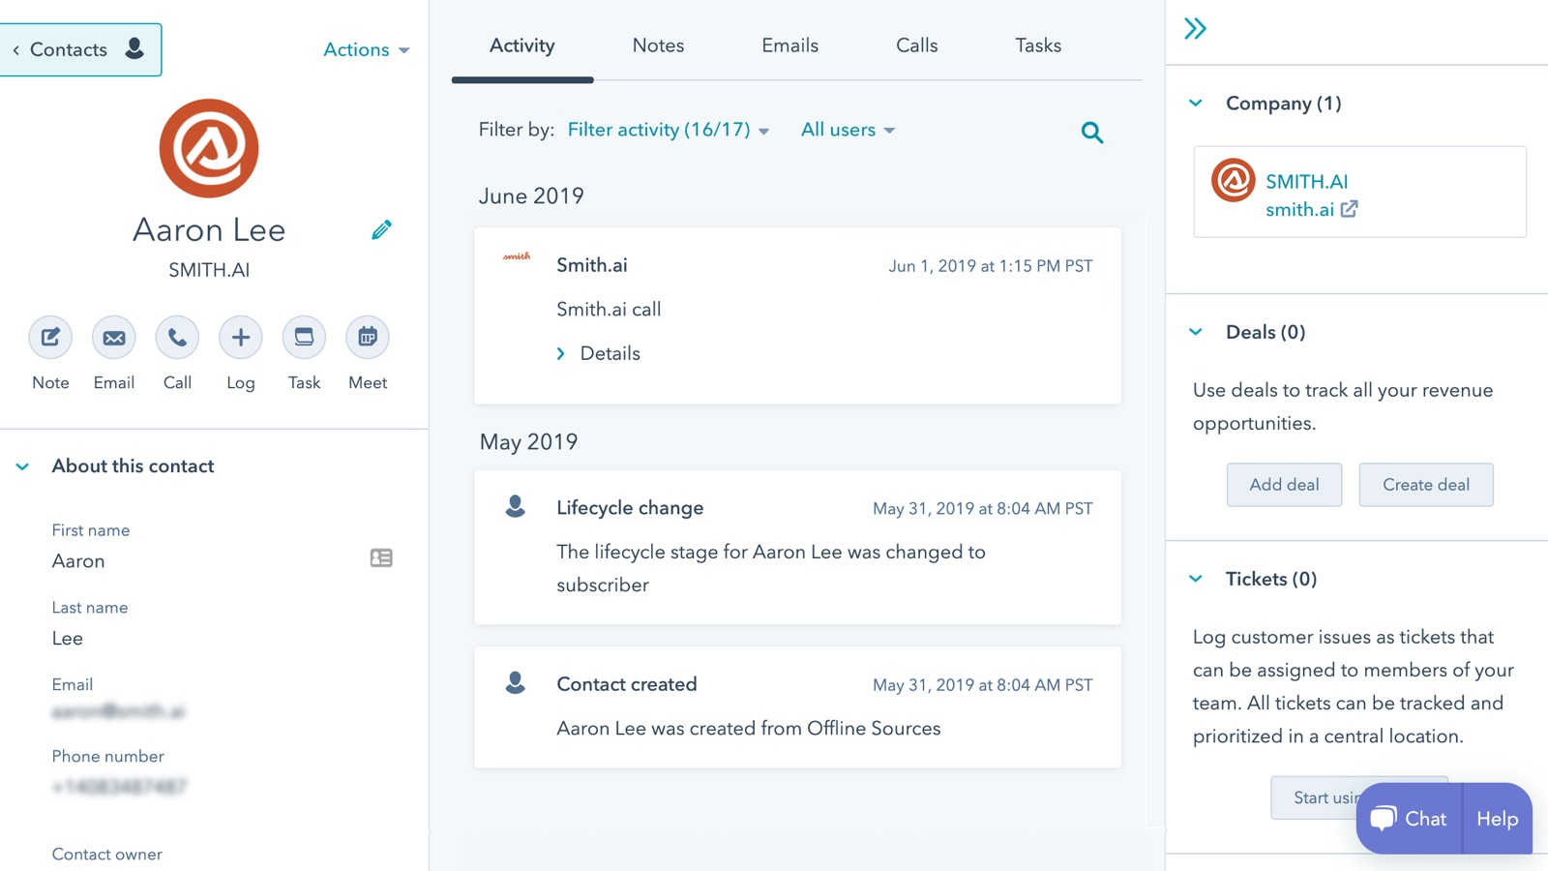This screenshot has width=1548, height=871.
Task: Go back to Contacts list
Action: tap(68, 48)
